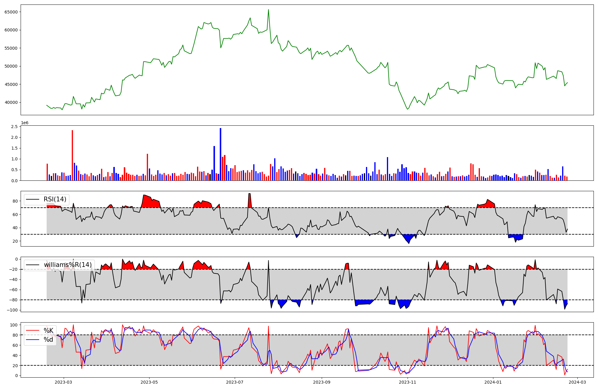598x389 pixels.
Task: Click the %d legend entry
Action: (48, 340)
